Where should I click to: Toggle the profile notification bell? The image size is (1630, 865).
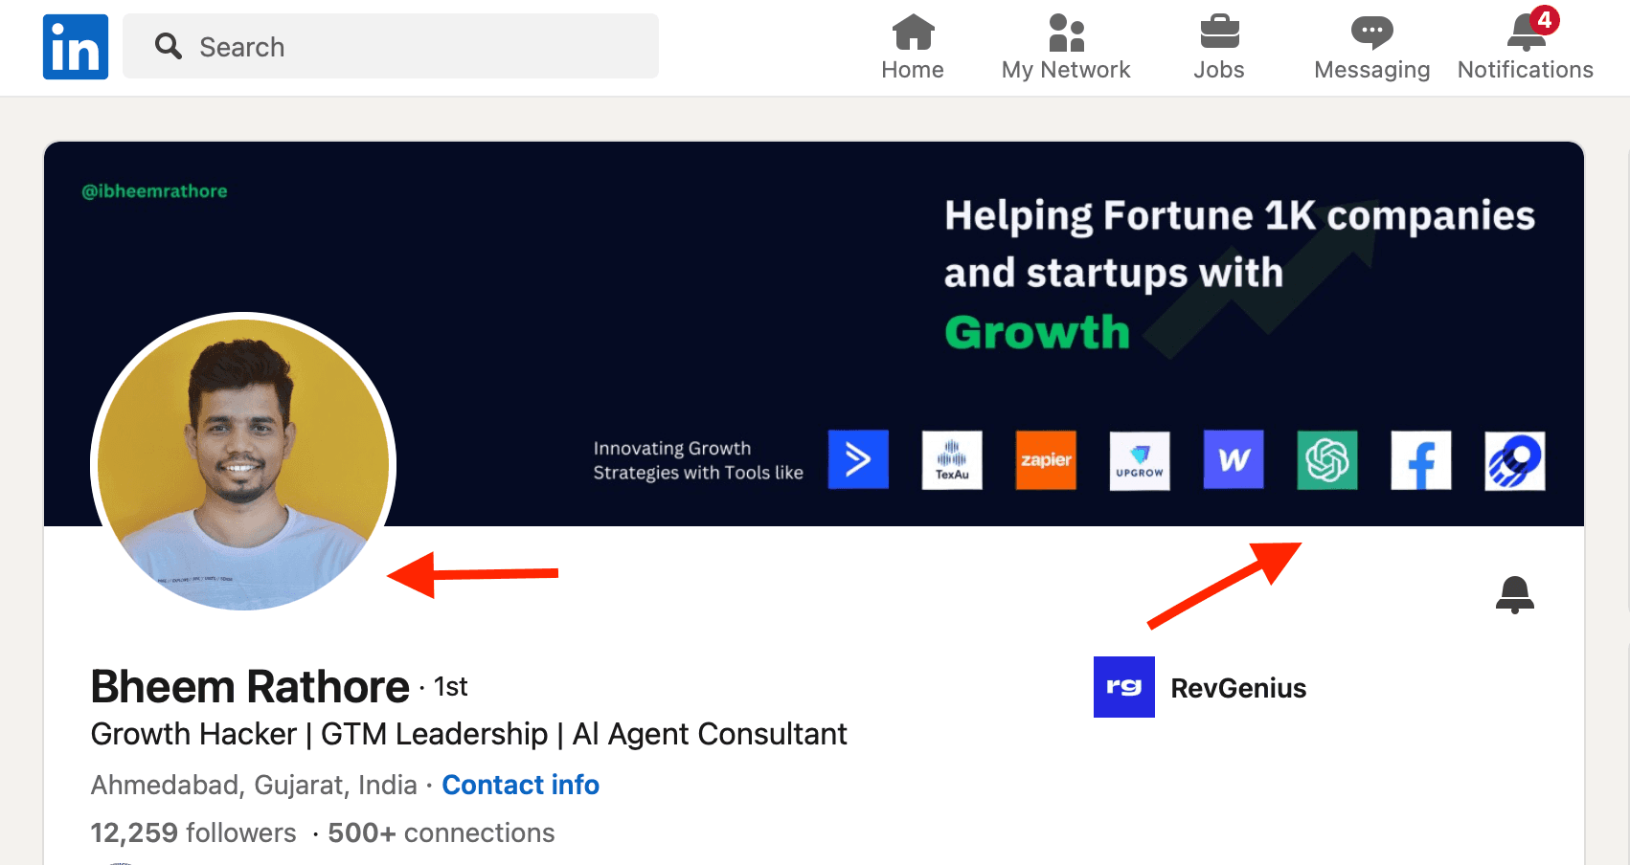1514,595
